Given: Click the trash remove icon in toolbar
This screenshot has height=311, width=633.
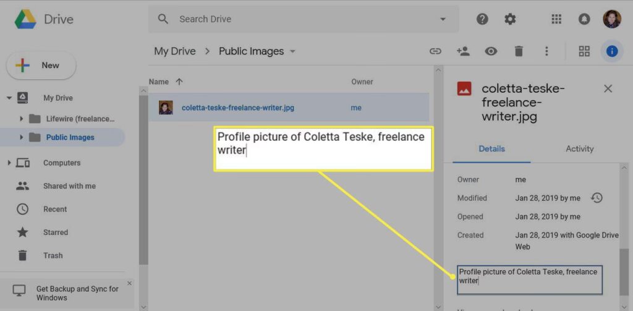Looking at the screenshot, I should [x=519, y=51].
